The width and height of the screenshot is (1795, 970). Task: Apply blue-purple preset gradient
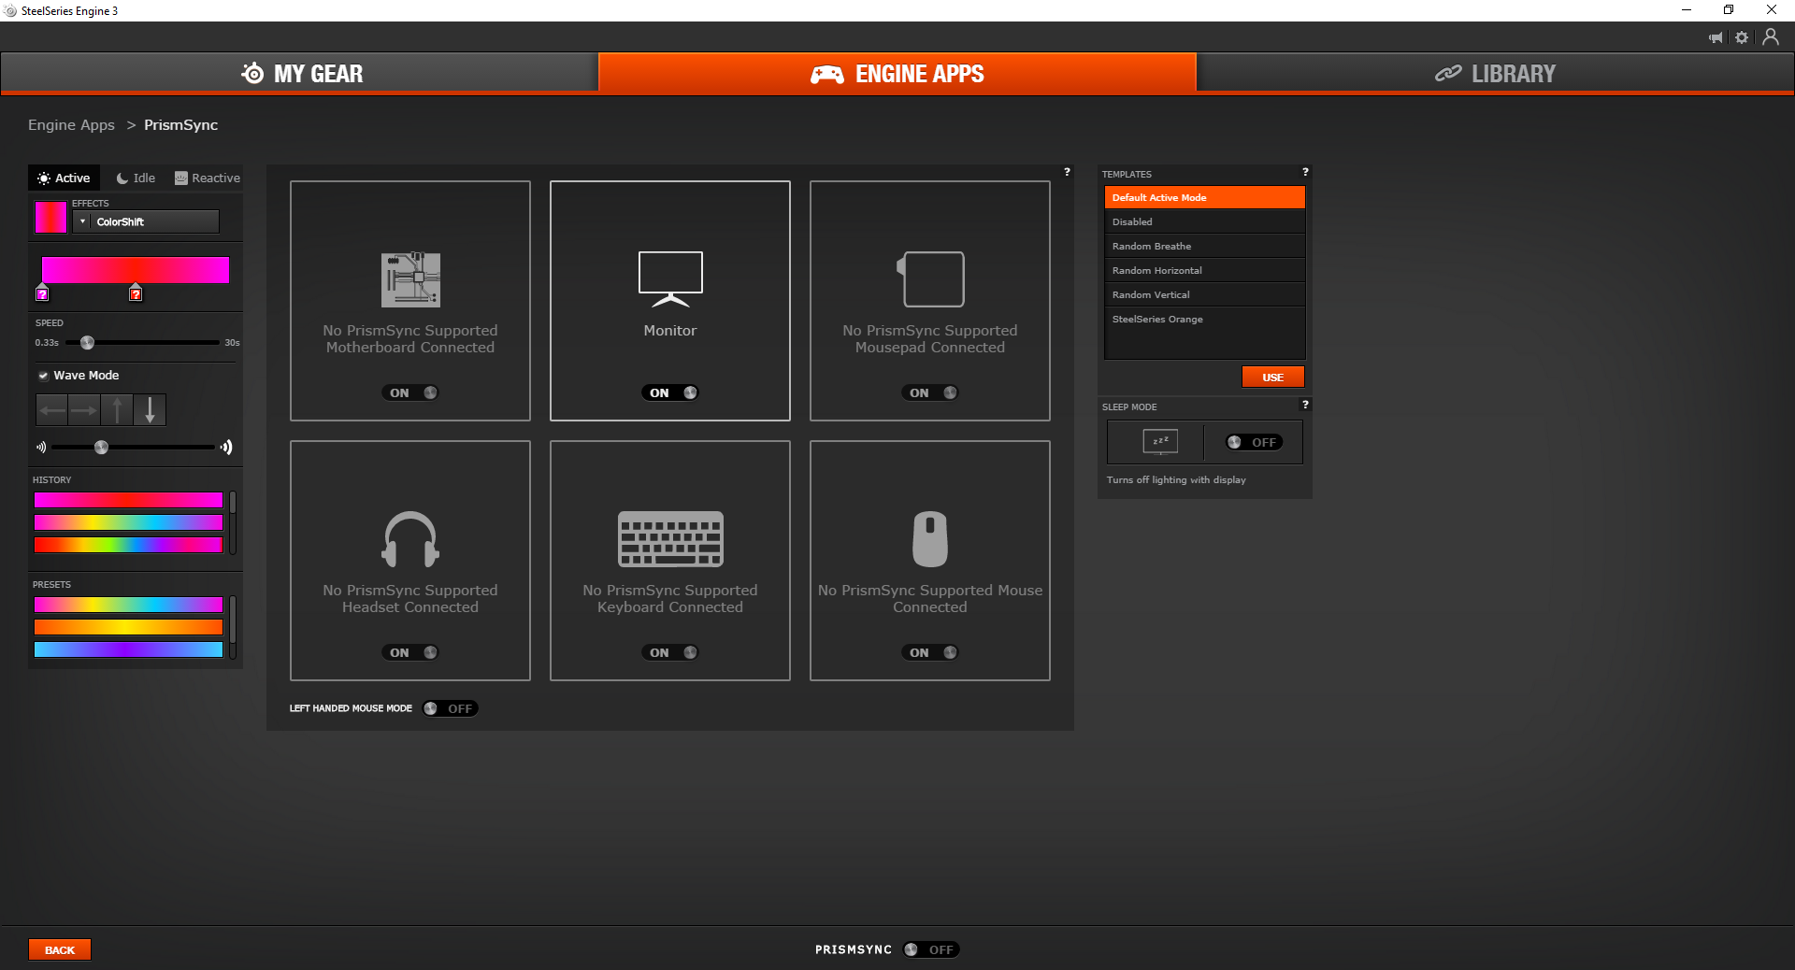click(129, 649)
